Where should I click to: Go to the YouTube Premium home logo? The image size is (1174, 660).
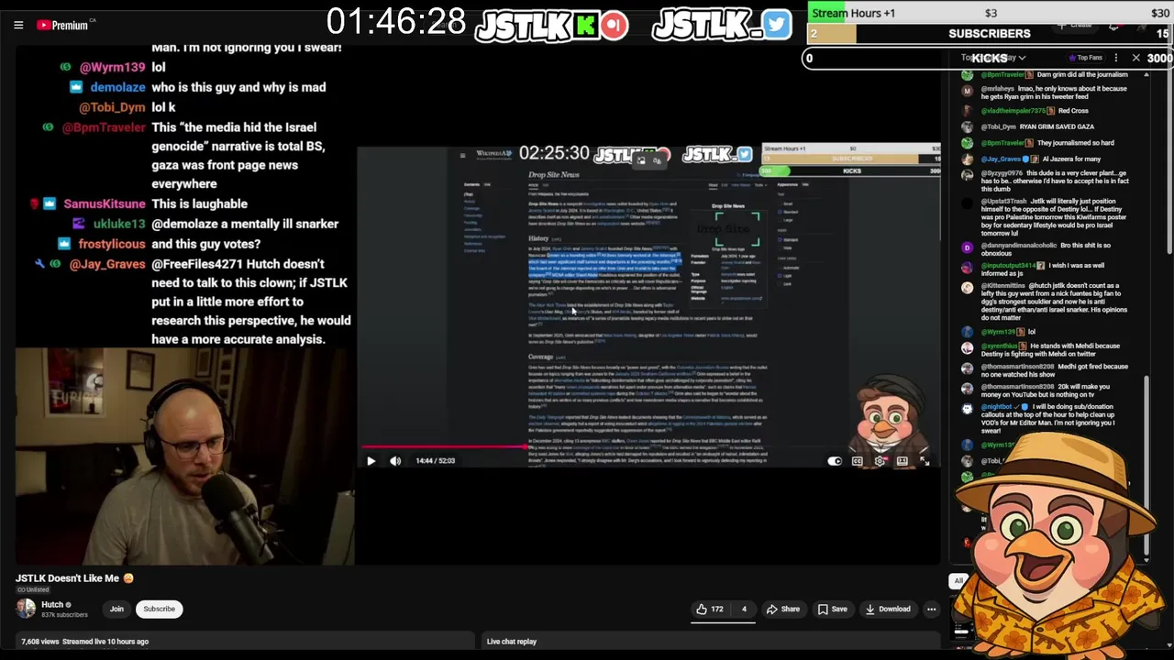[62, 26]
